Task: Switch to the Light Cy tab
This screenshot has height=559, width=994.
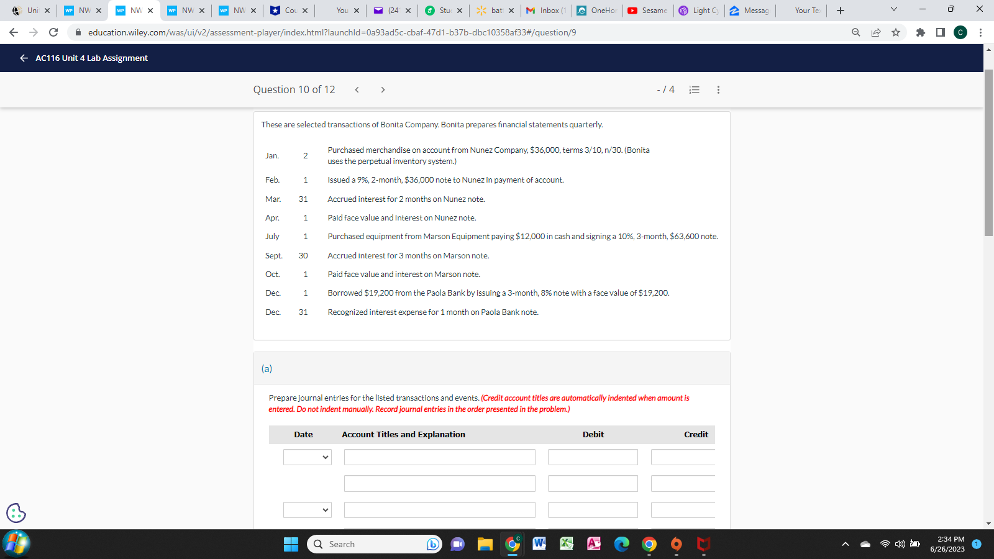Action: [x=699, y=11]
